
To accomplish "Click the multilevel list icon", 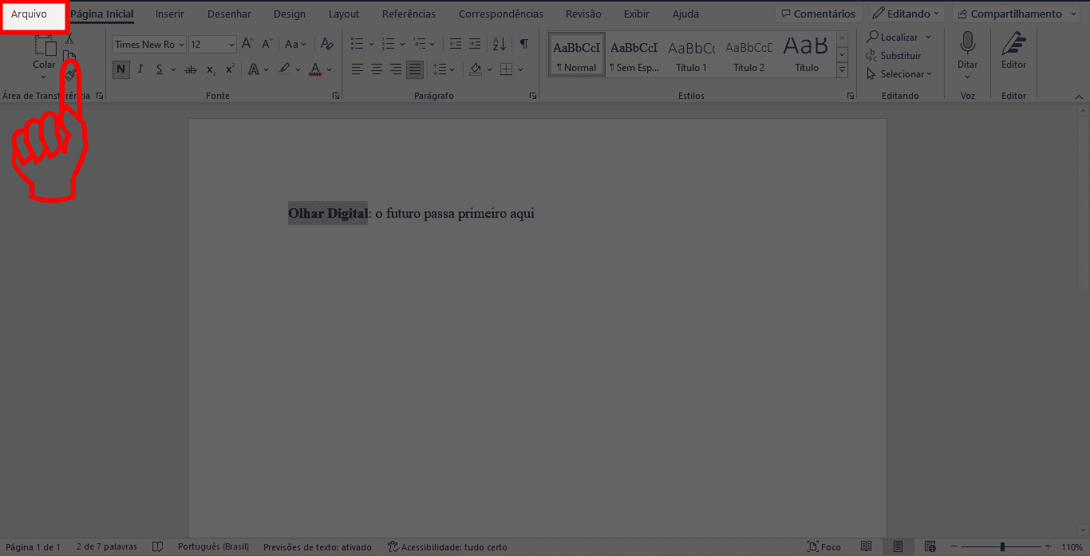I will 420,45.
